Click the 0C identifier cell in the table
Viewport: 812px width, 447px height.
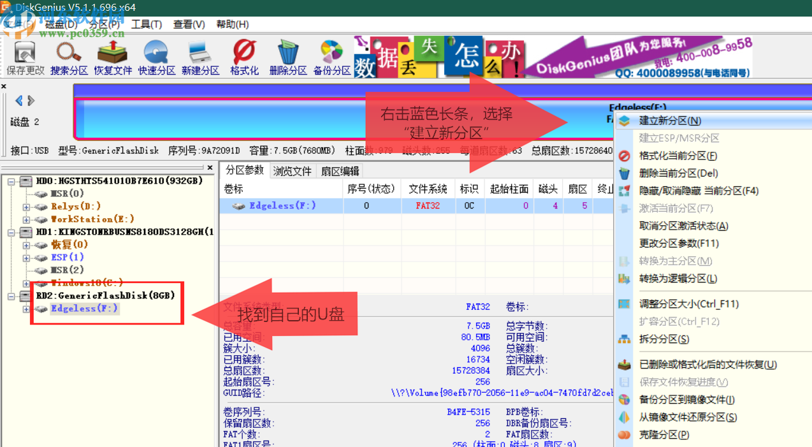(x=469, y=206)
